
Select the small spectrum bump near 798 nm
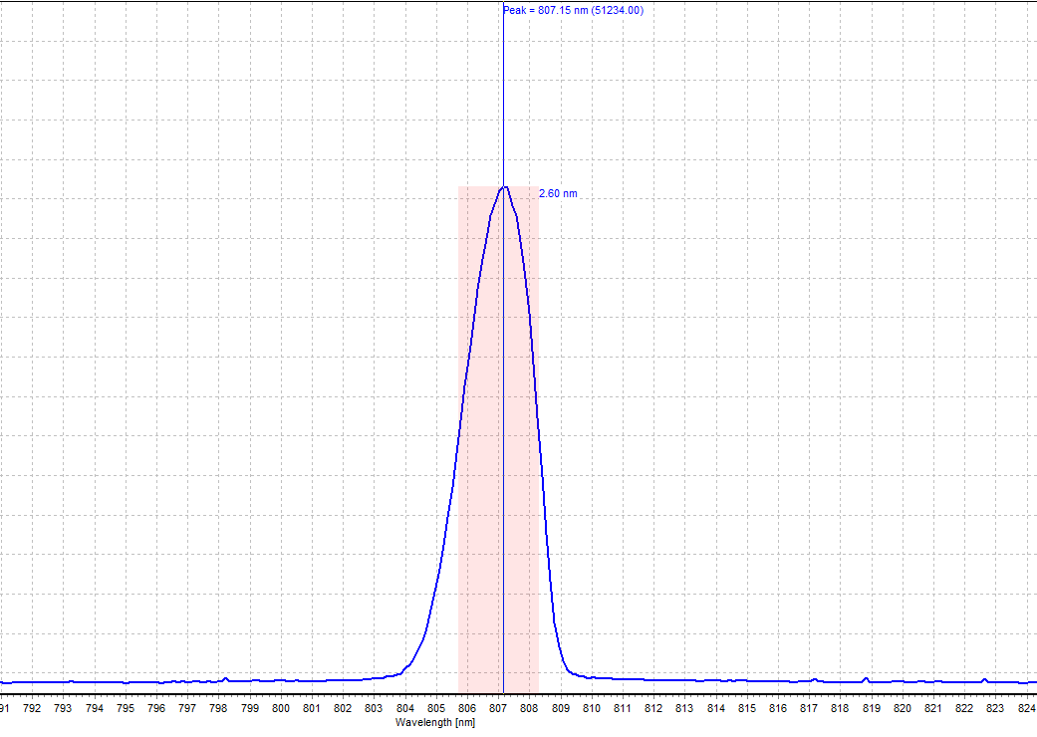point(226,679)
